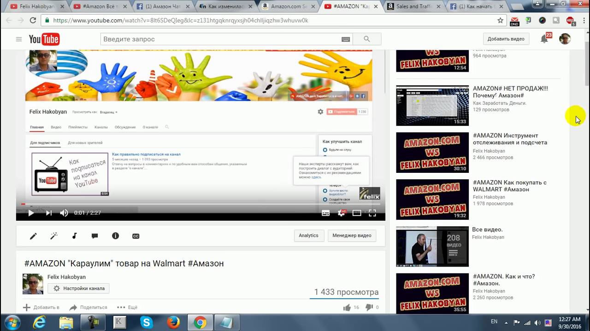Click the magnifier search button
The height and width of the screenshot is (331, 590).
(x=367, y=39)
